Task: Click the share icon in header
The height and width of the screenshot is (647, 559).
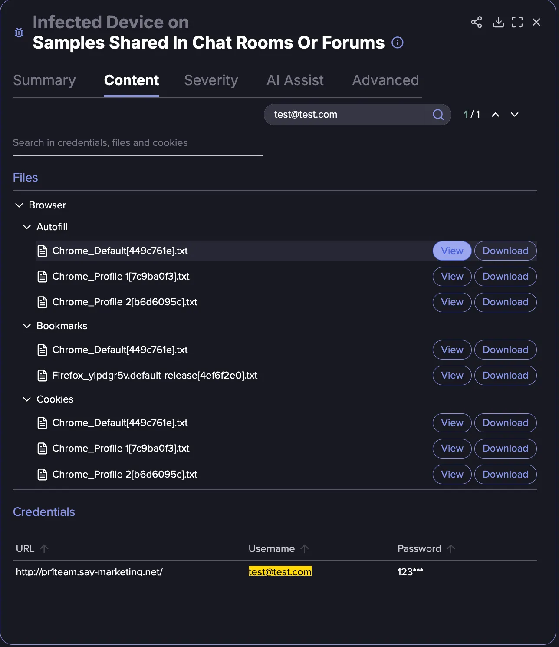Action: pos(477,22)
